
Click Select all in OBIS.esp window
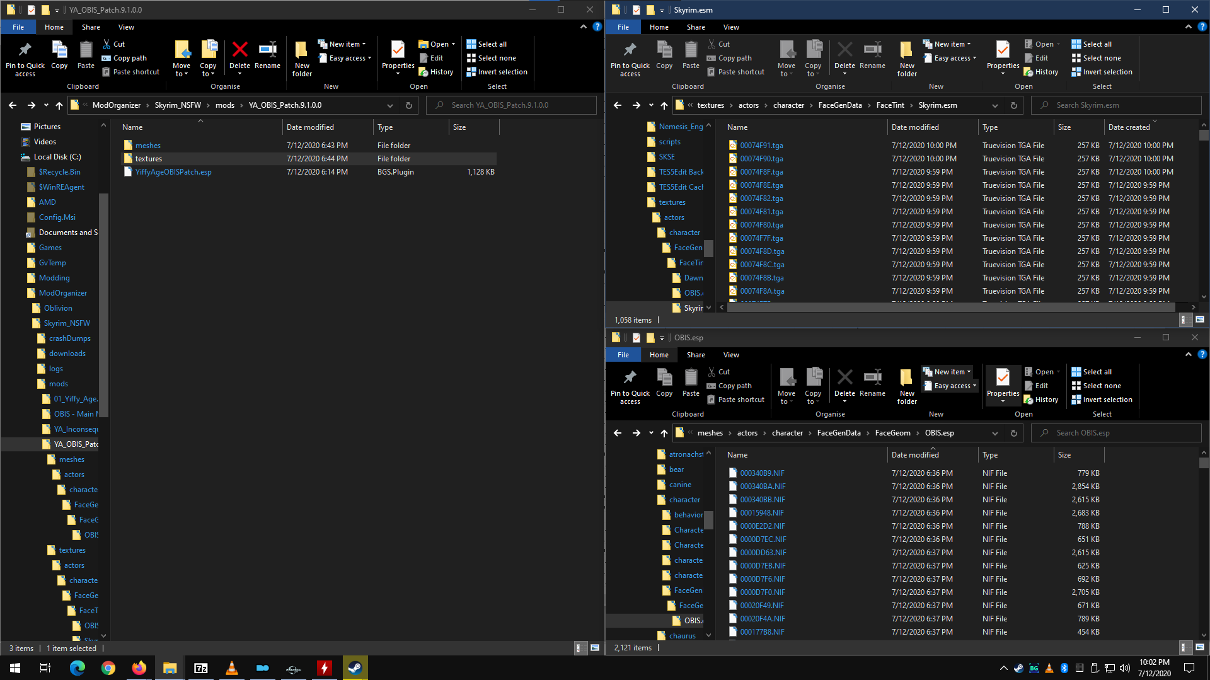tap(1092, 372)
